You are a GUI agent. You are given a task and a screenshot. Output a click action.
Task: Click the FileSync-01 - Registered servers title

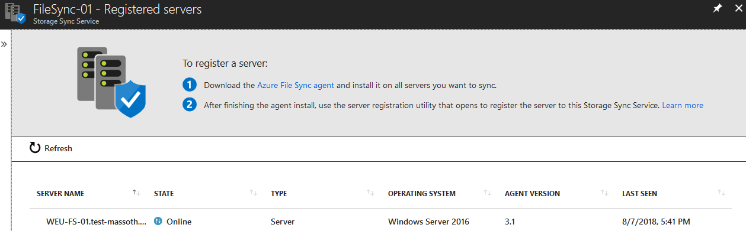coord(117,9)
